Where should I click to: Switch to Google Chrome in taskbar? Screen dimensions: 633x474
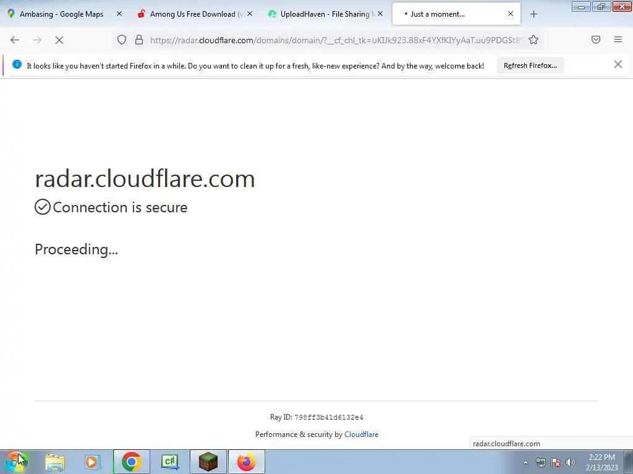coord(131,462)
